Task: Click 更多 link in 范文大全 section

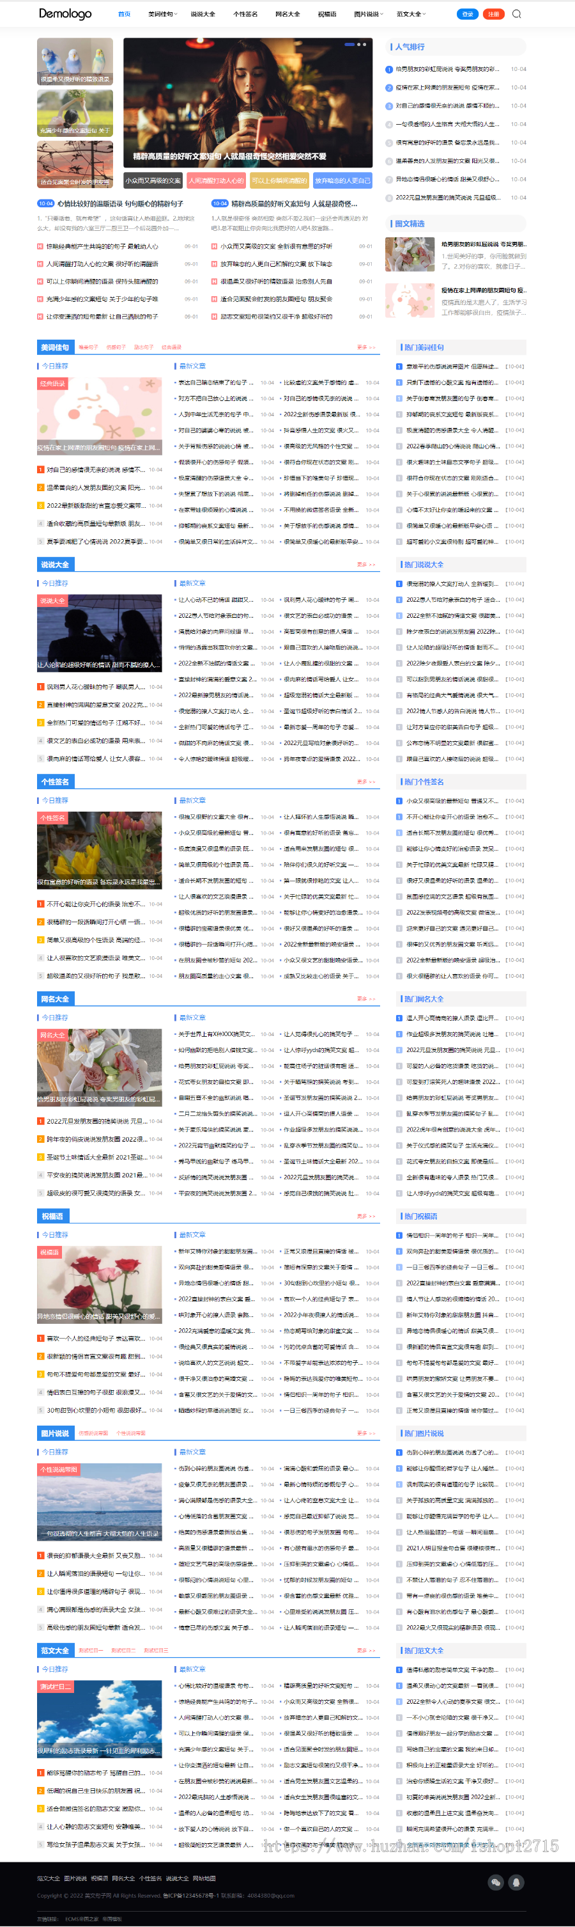Action: click(x=365, y=1650)
